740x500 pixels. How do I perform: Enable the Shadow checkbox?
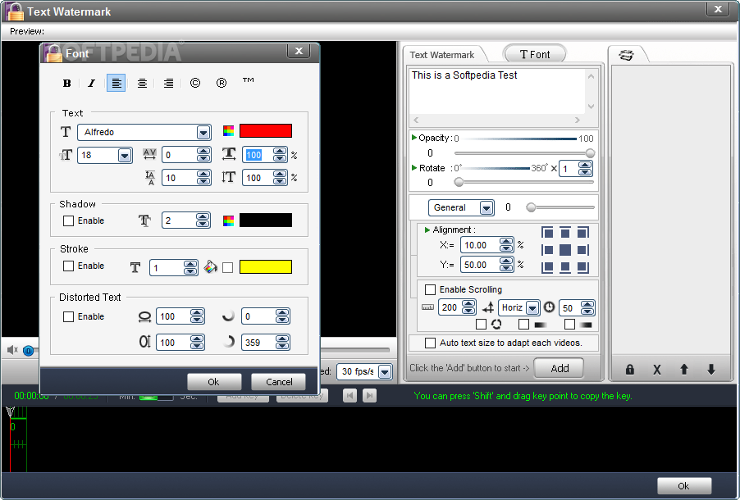[x=68, y=220]
